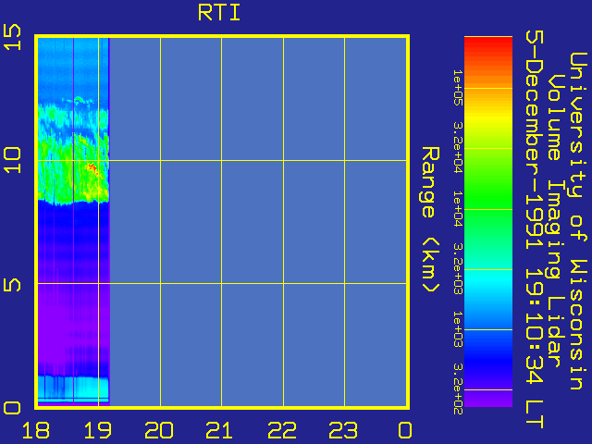Click the 23 hour time axis label

point(343,430)
